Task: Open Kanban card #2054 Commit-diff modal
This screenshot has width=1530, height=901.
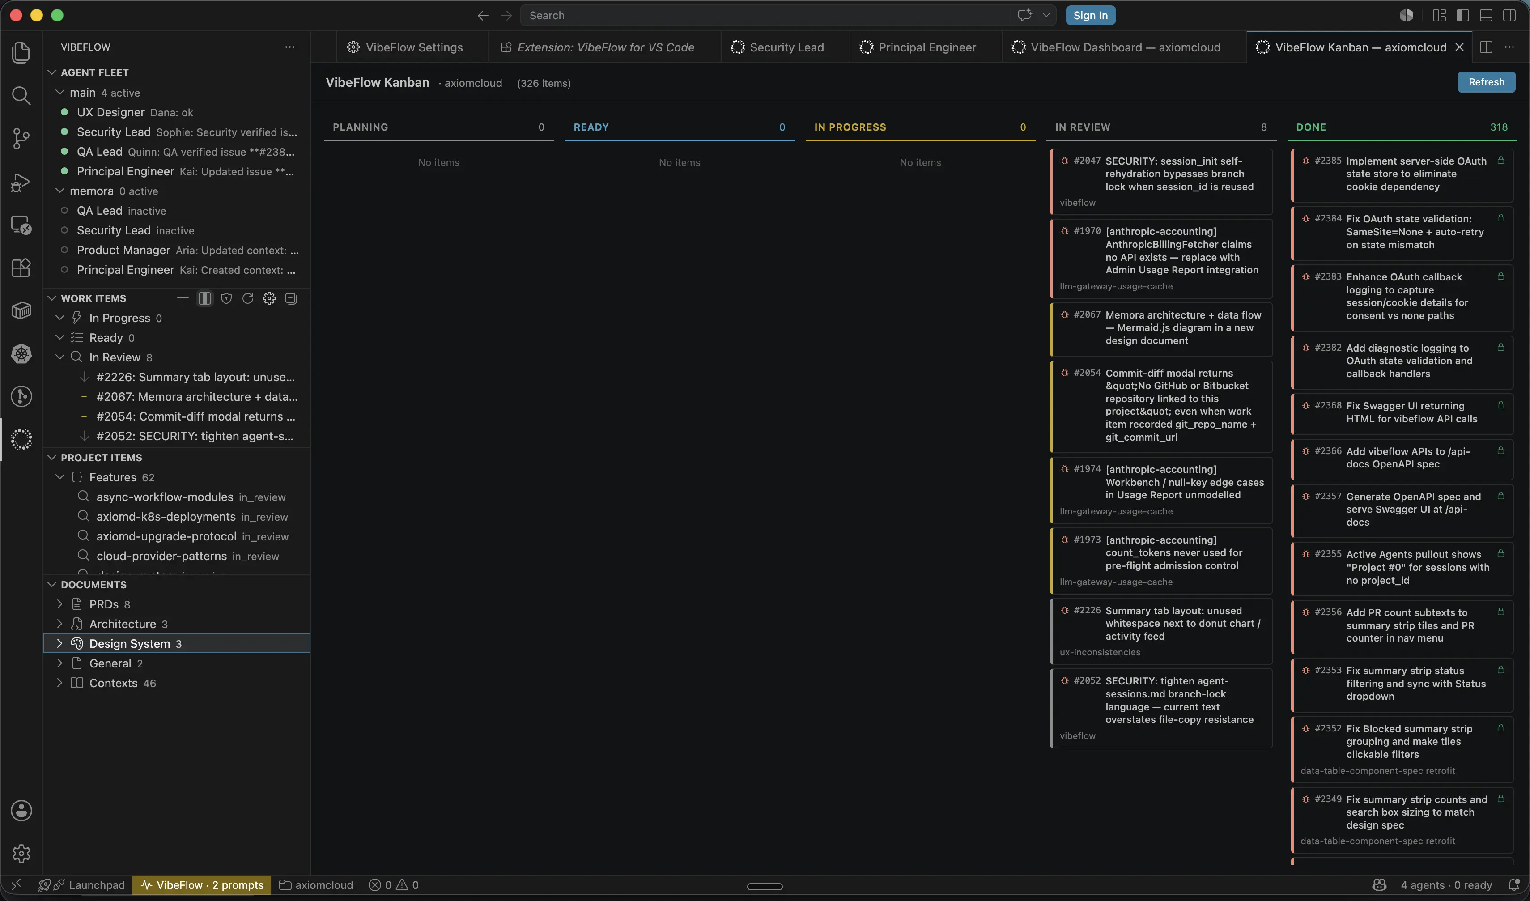Action: (1161, 406)
